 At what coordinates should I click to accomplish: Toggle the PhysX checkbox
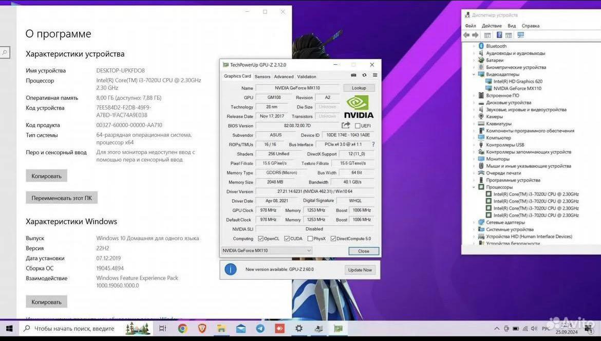[310, 239]
